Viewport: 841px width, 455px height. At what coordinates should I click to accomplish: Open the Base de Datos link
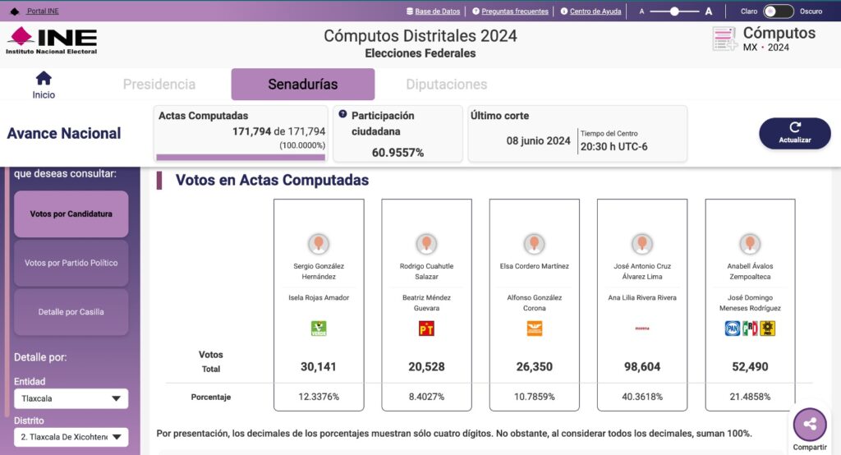tap(432, 11)
